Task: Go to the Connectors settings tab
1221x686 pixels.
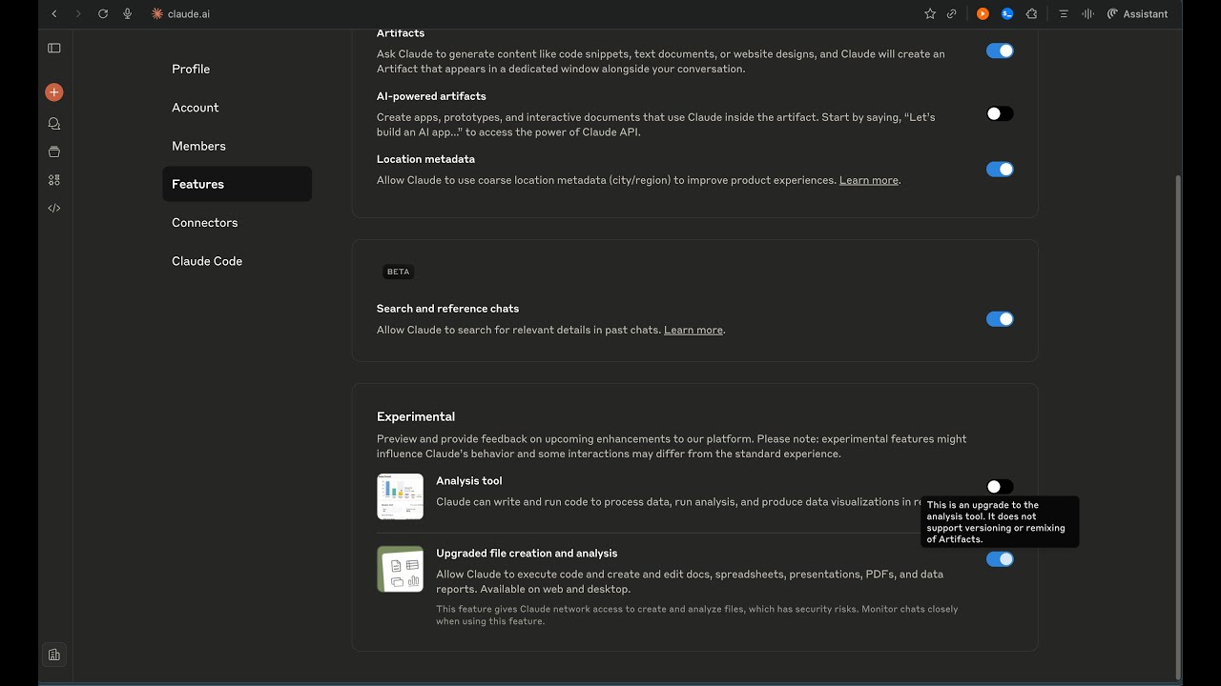Action: point(205,223)
